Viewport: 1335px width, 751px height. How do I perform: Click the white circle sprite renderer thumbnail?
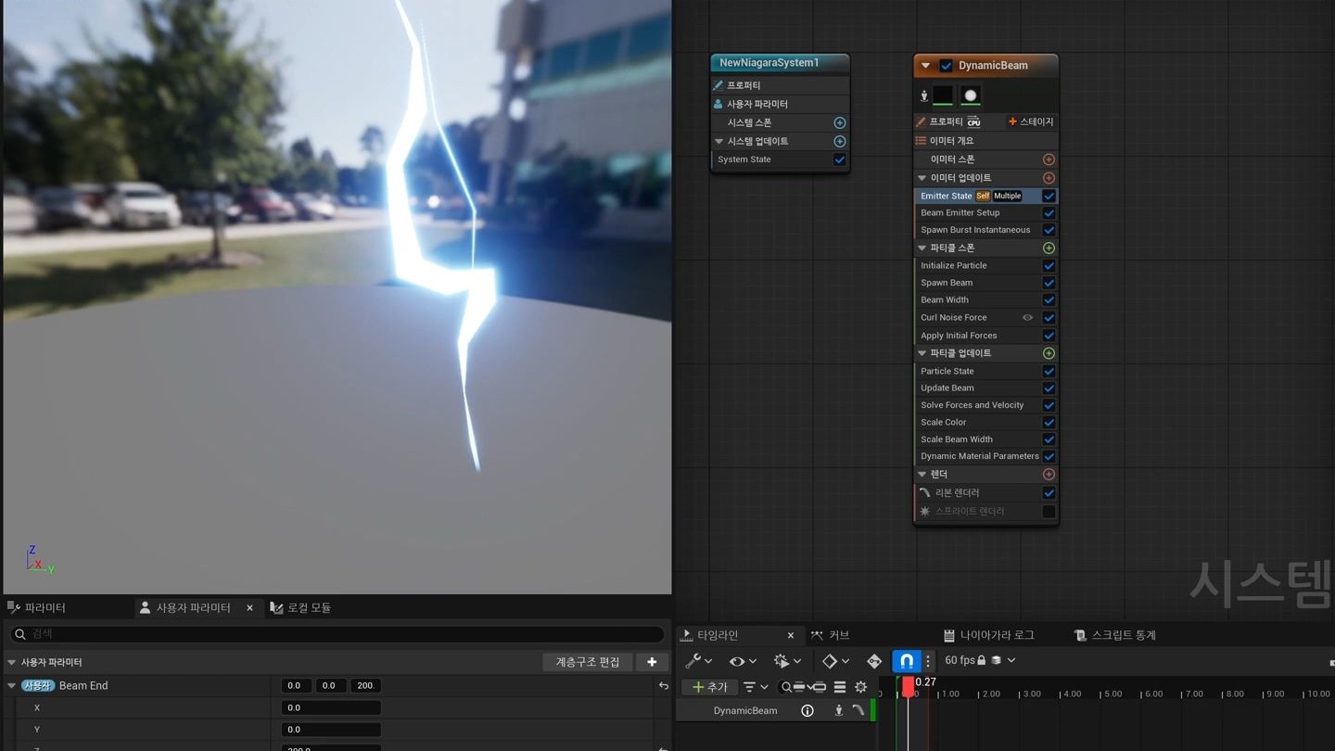(x=970, y=95)
